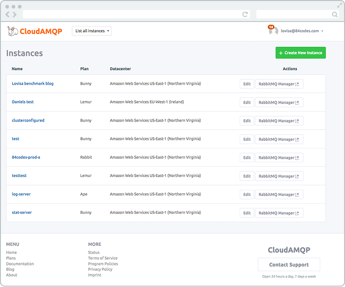Click the Rabbit plan cell for 84codes-prod-a
This screenshot has height=287, width=345.
coord(86,157)
